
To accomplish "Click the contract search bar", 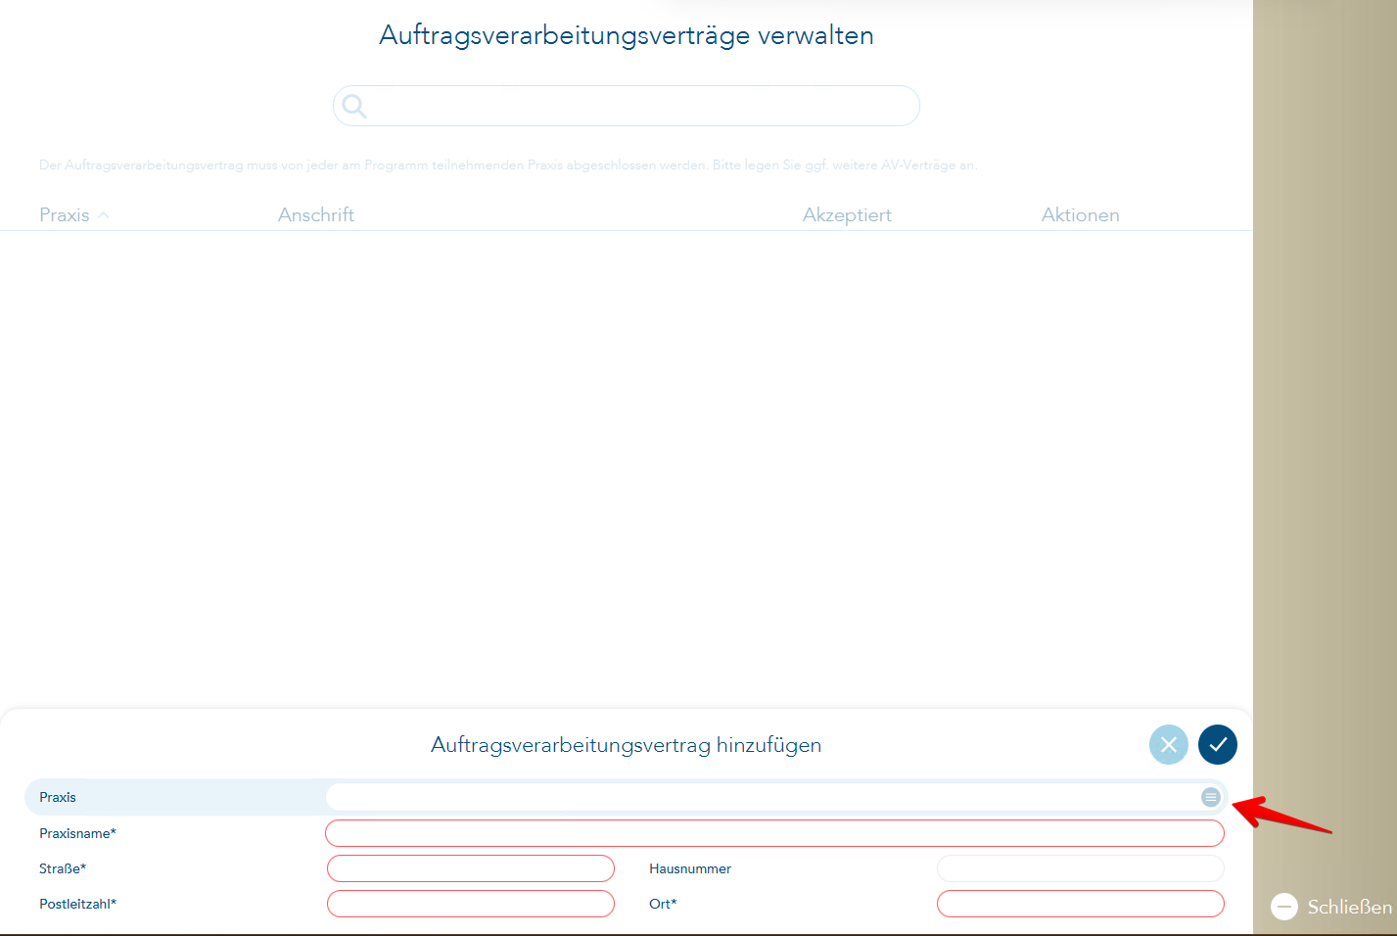I will 627,105.
